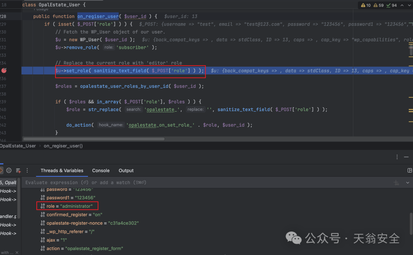
Task: Open more debugger toolbar actions menu
Action: (27, 171)
